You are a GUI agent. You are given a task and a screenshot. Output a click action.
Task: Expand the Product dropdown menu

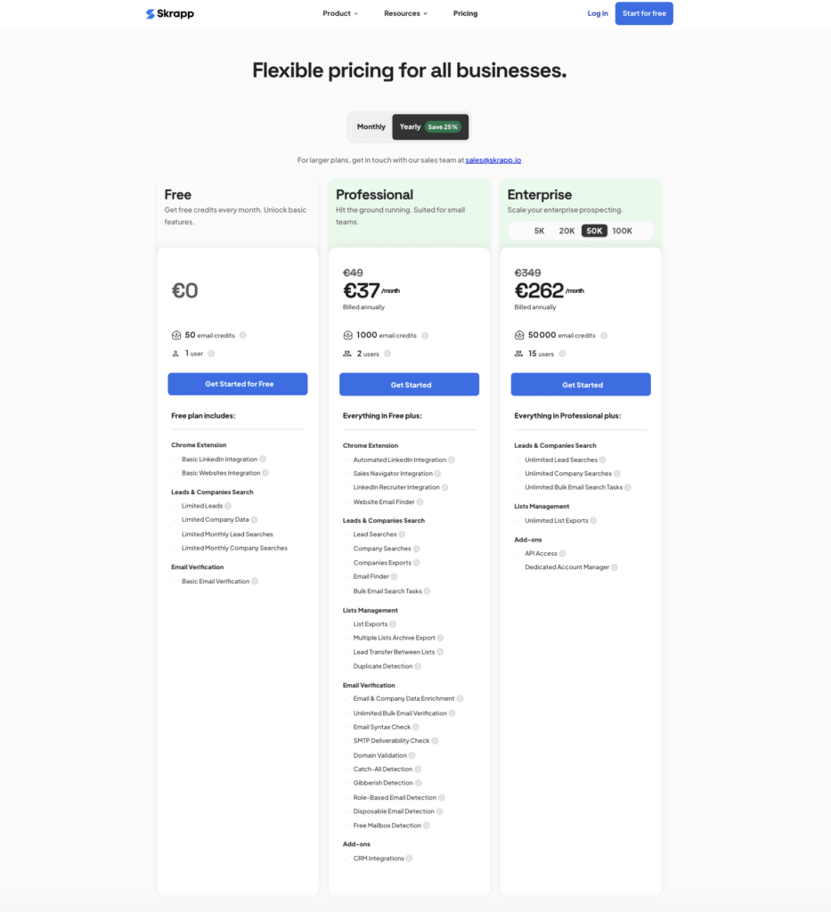coord(340,13)
